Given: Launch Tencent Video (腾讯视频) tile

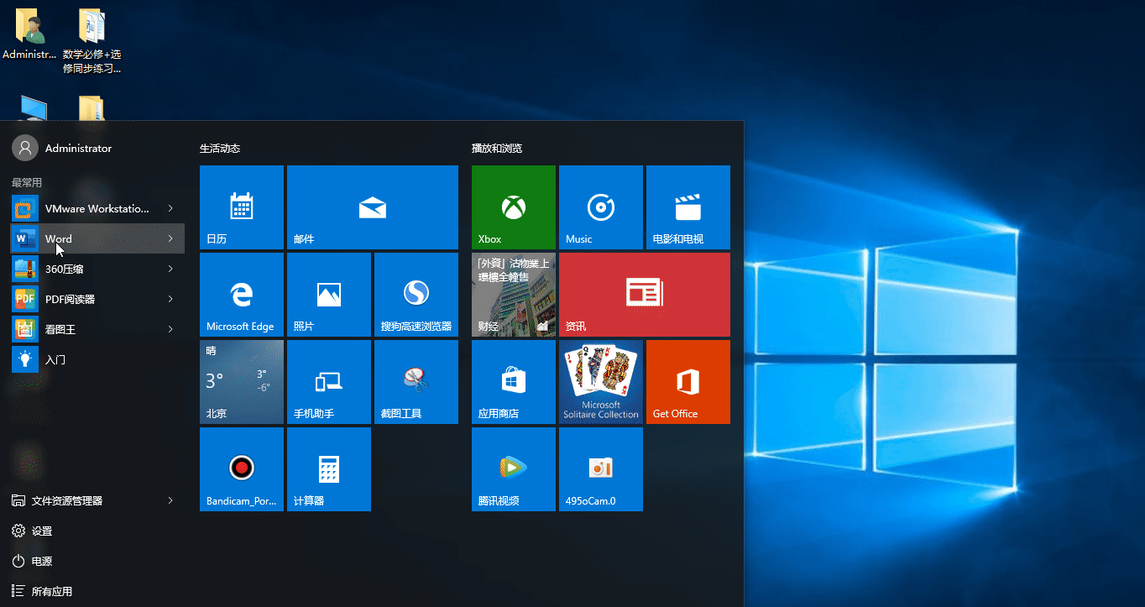Looking at the screenshot, I should (x=513, y=469).
